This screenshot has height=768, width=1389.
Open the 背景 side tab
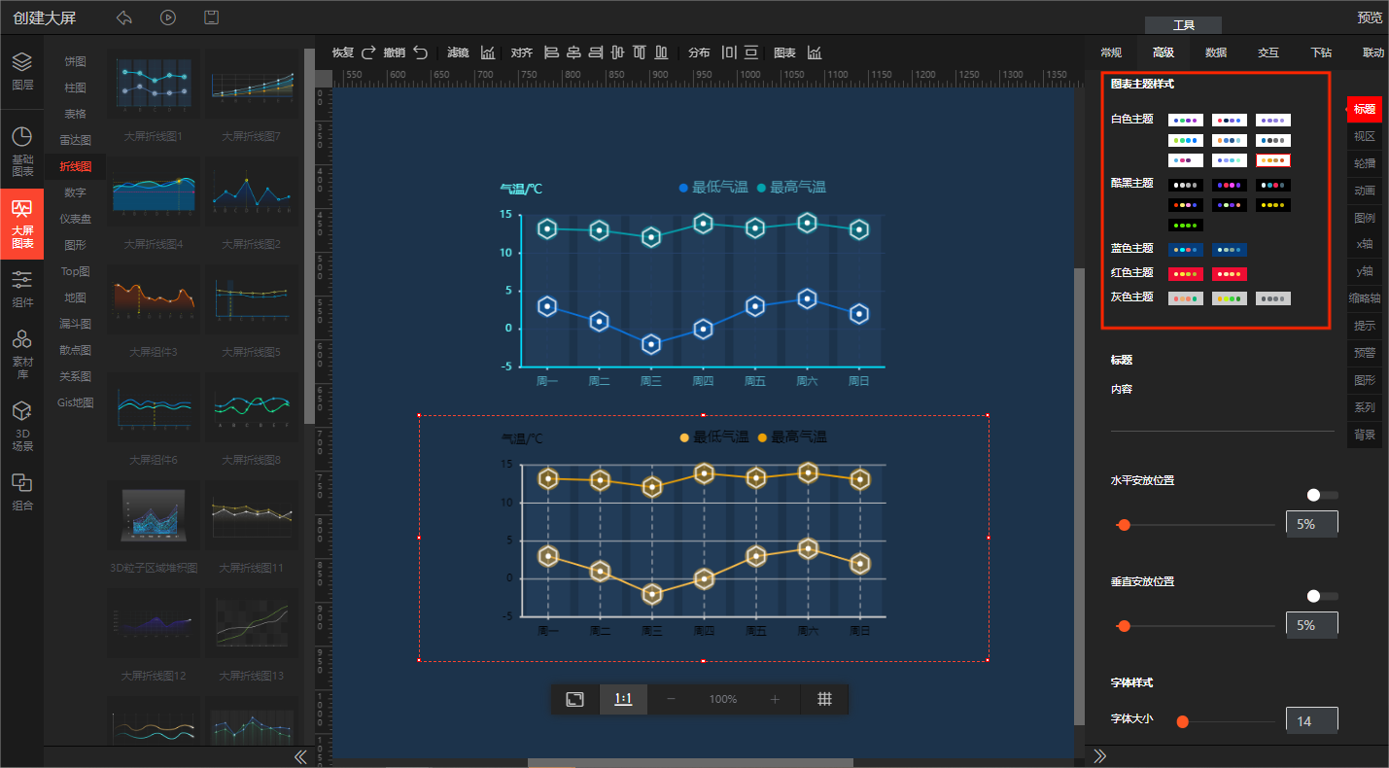point(1365,435)
